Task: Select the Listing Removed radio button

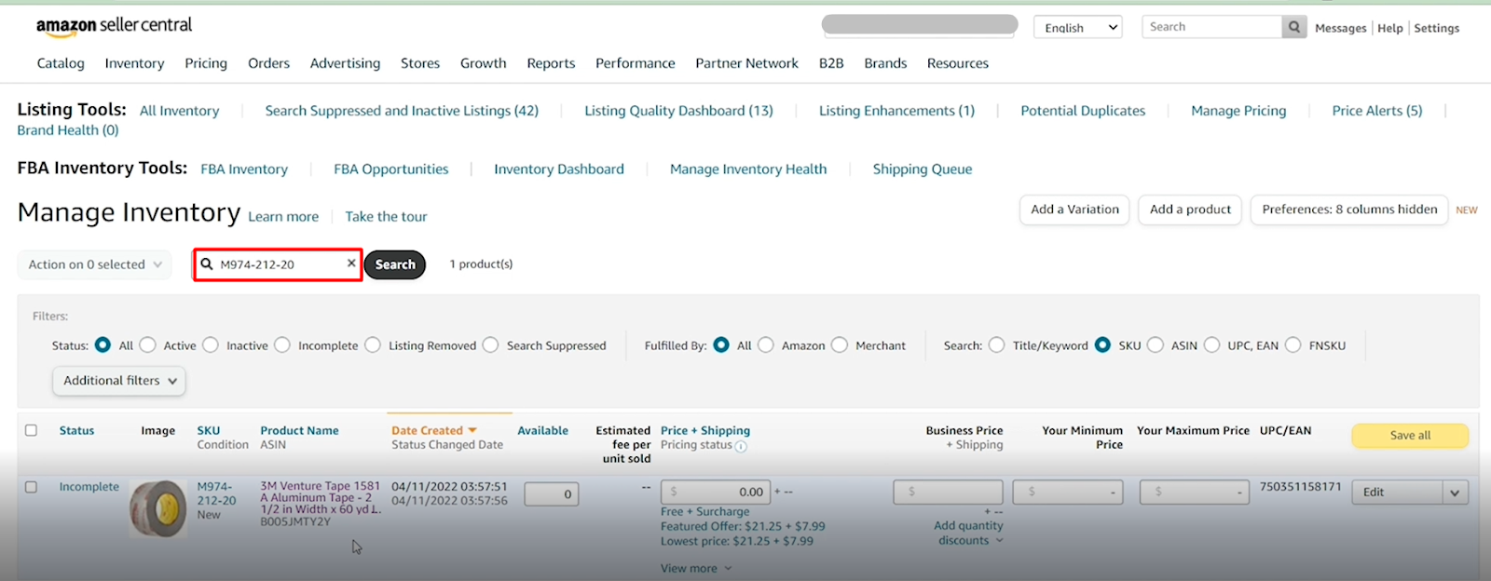Action: click(373, 345)
